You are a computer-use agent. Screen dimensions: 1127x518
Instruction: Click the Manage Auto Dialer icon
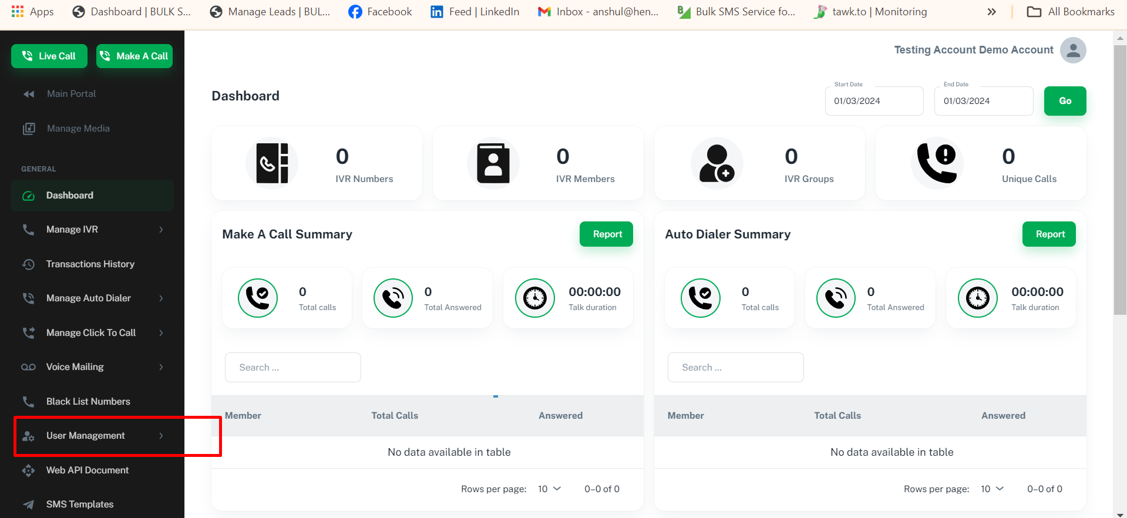click(x=28, y=298)
